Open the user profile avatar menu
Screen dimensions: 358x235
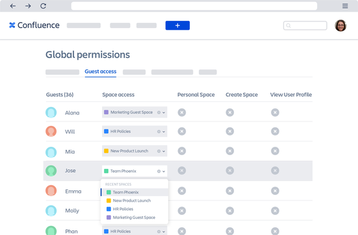point(340,25)
